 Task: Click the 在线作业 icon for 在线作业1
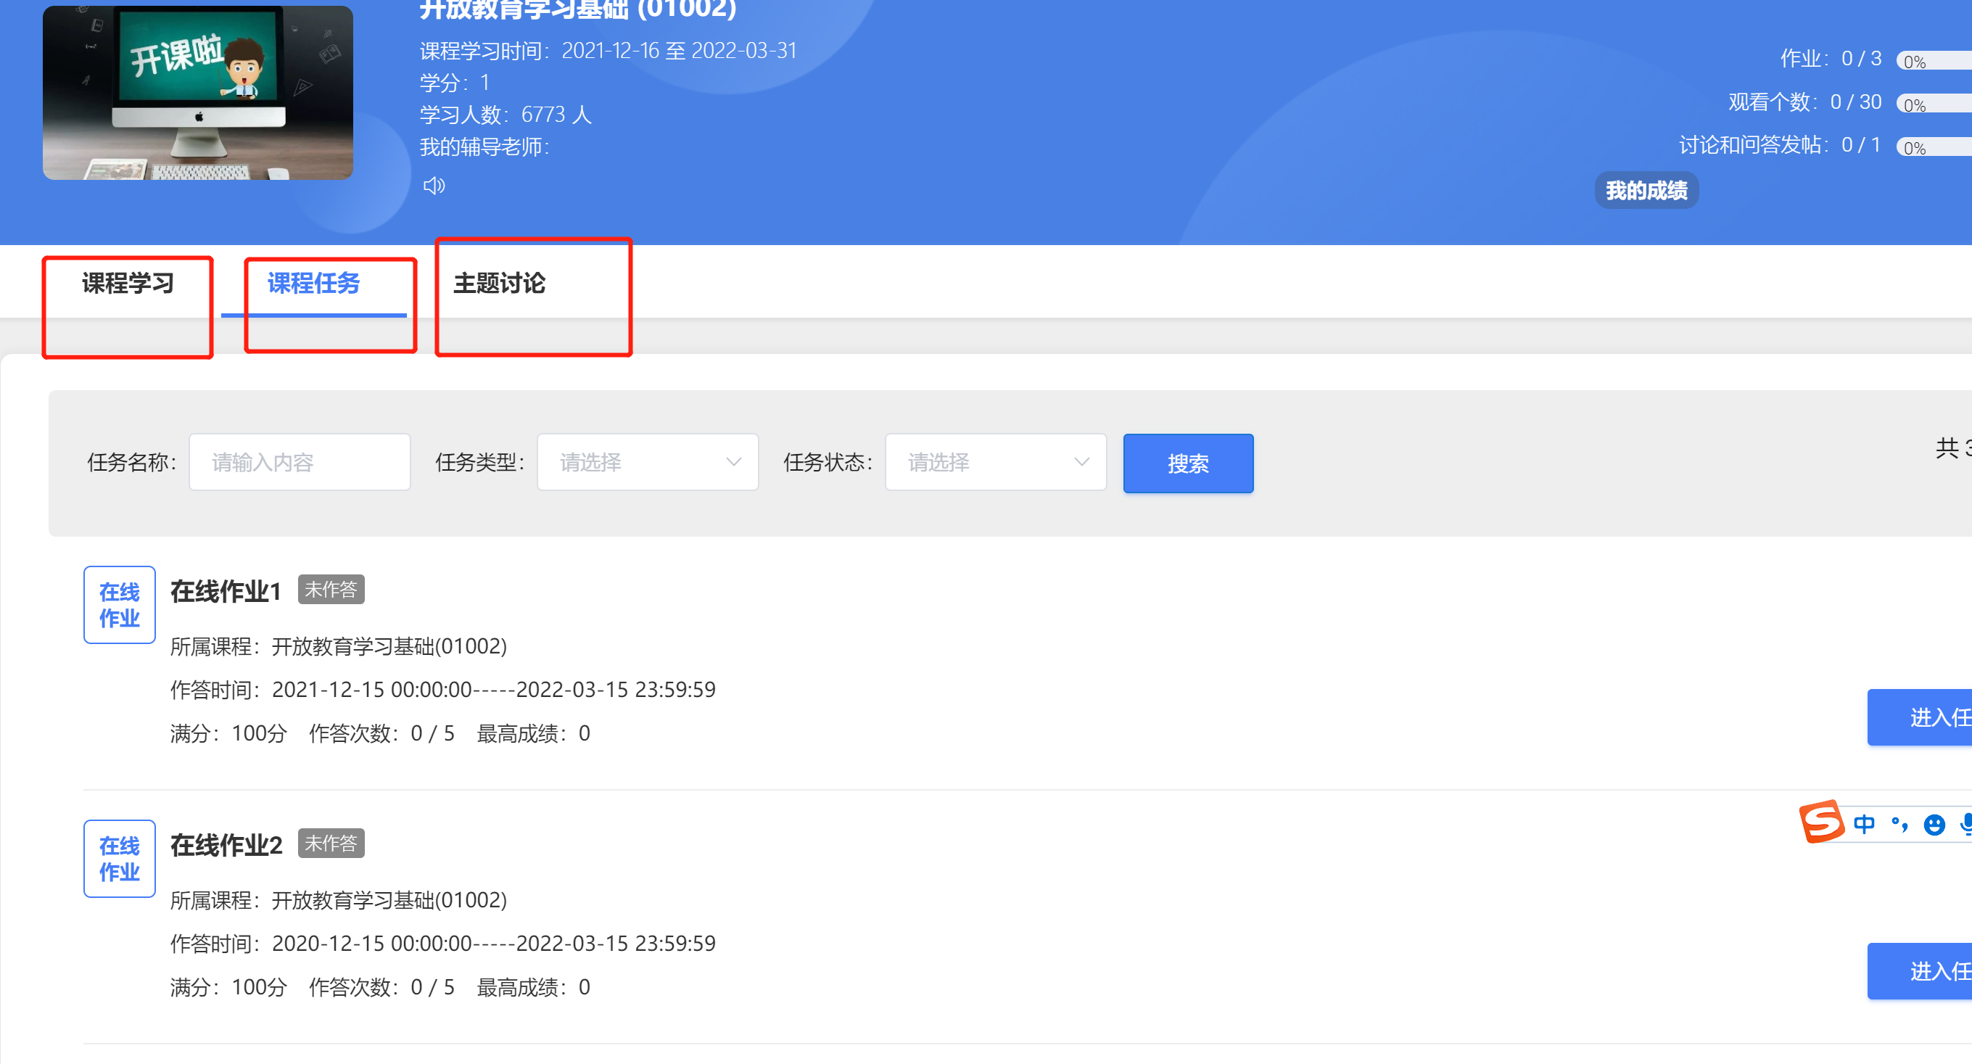(120, 605)
